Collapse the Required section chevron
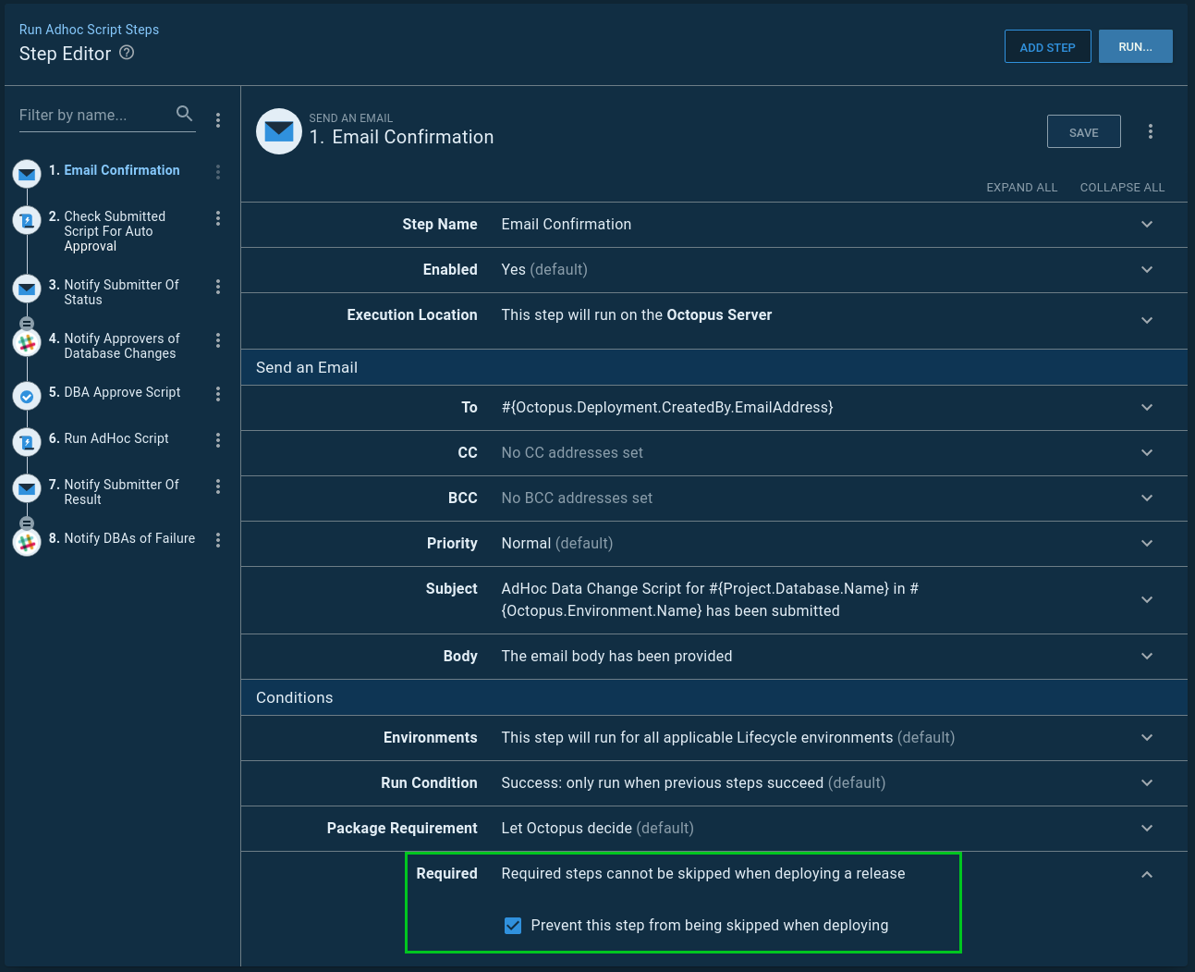 point(1146,875)
